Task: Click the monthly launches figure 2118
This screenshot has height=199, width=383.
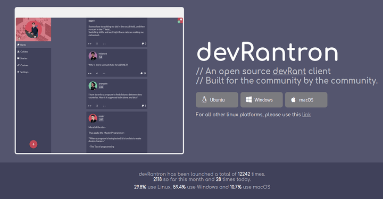Action: point(157,179)
